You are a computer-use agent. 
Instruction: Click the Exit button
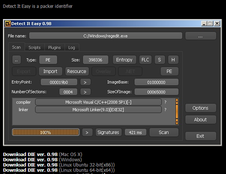tap(201, 136)
